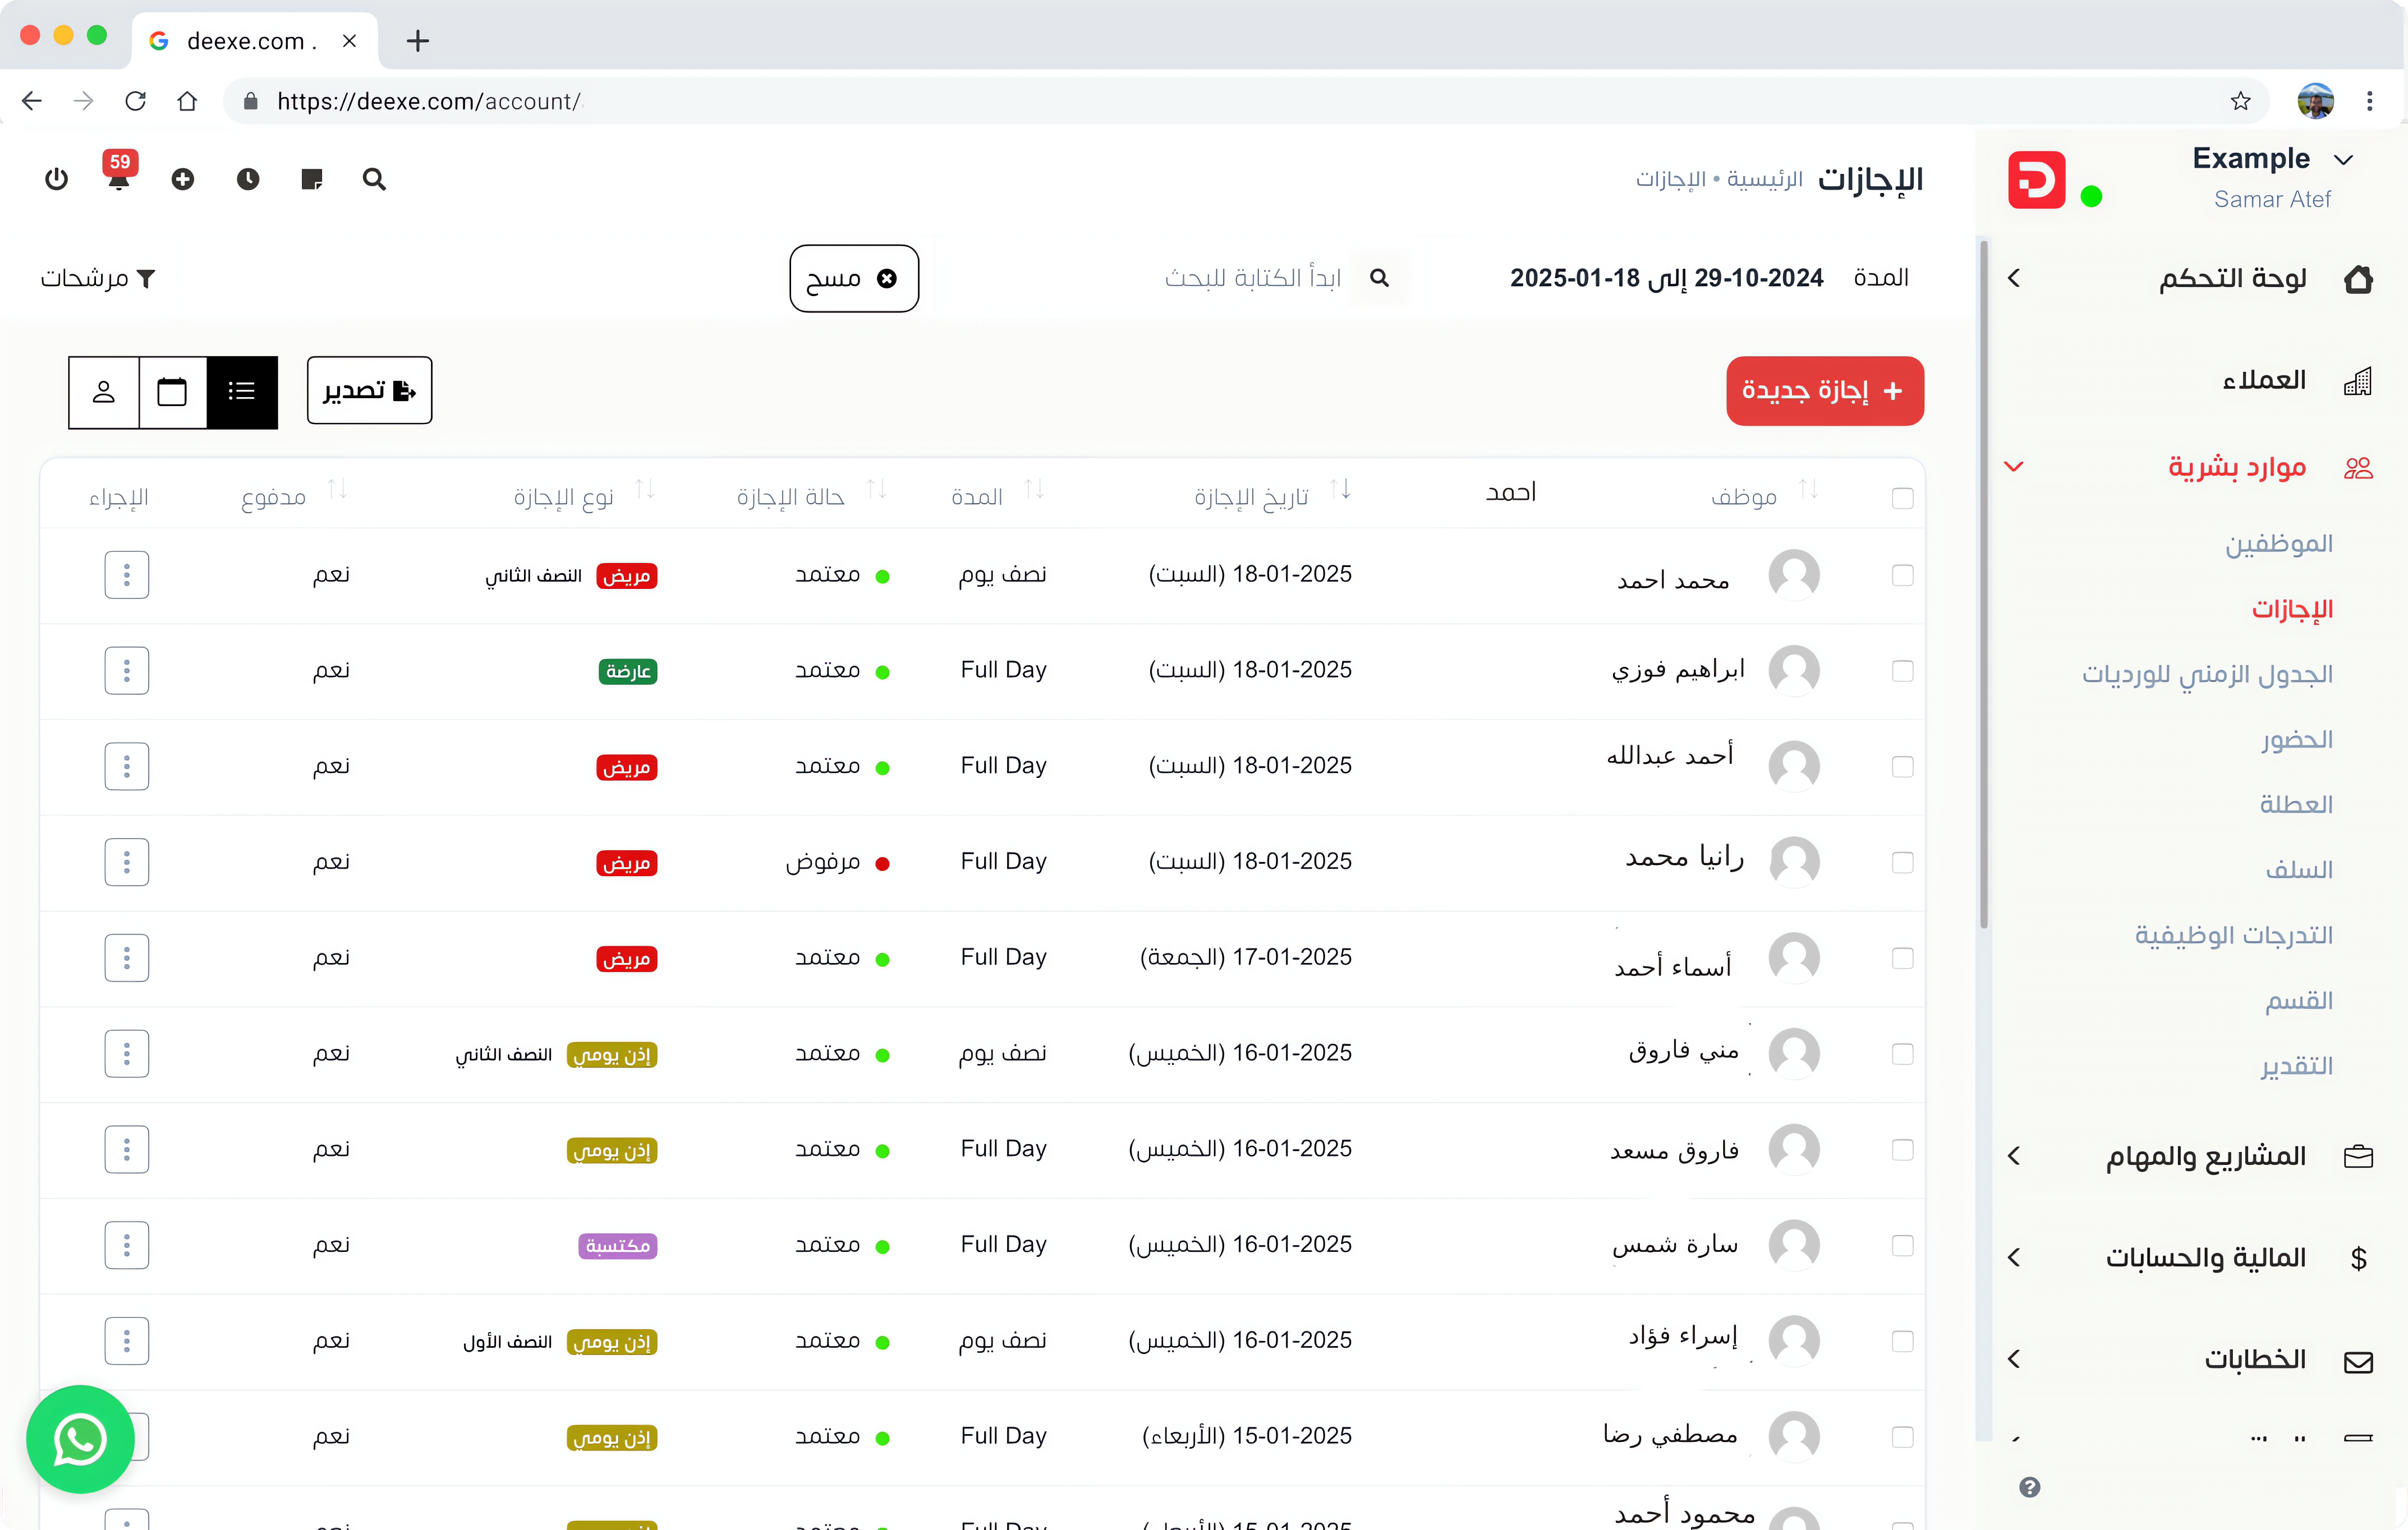Switch to employee person view icon
The height and width of the screenshot is (1530, 2408).
(x=104, y=391)
